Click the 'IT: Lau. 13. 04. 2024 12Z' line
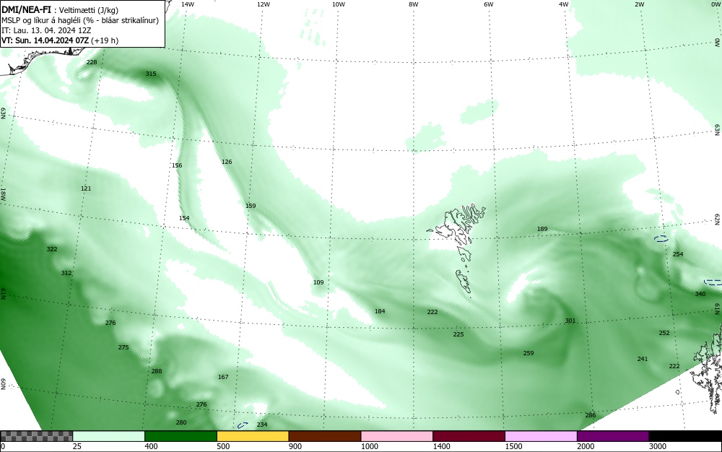The width and height of the screenshot is (722, 452). 46,30
